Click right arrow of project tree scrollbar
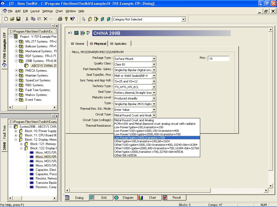Viewport: 277px width, 207px height. [55, 107]
